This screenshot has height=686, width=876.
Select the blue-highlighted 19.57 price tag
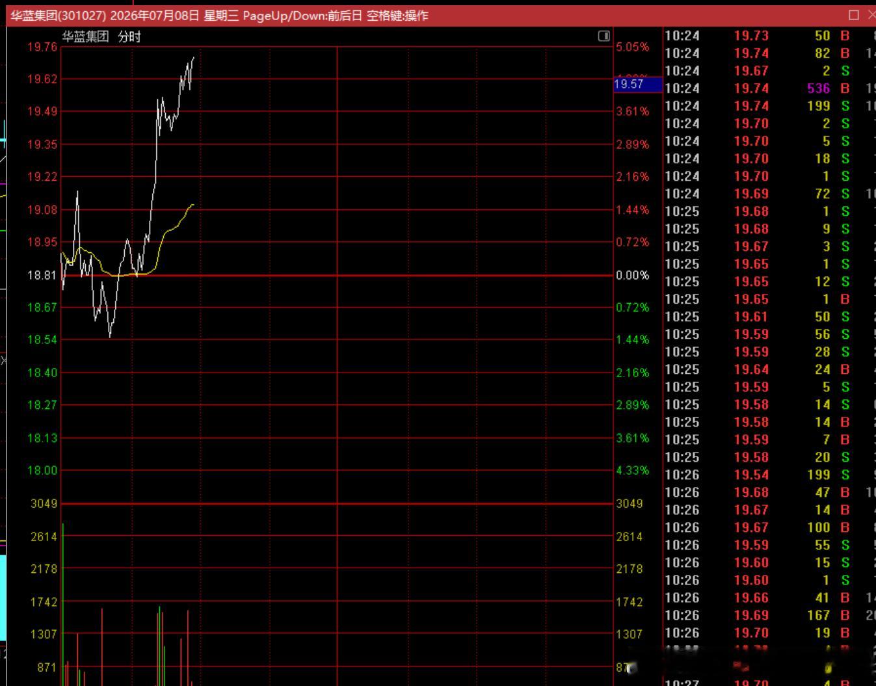click(x=637, y=84)
